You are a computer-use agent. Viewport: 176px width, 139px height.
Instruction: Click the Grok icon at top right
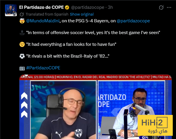tap(161, 8)
